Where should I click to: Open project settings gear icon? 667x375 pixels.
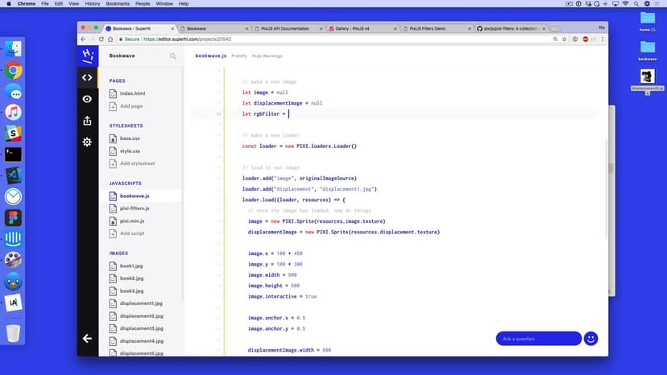[x=87, y=142]
